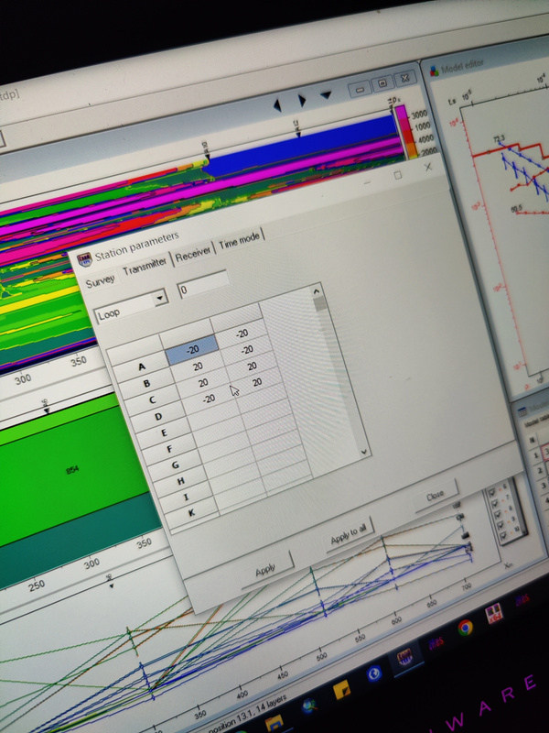Click the downward triangle icon
This screenshot has height=733, width=549.
tap(326, 93)
